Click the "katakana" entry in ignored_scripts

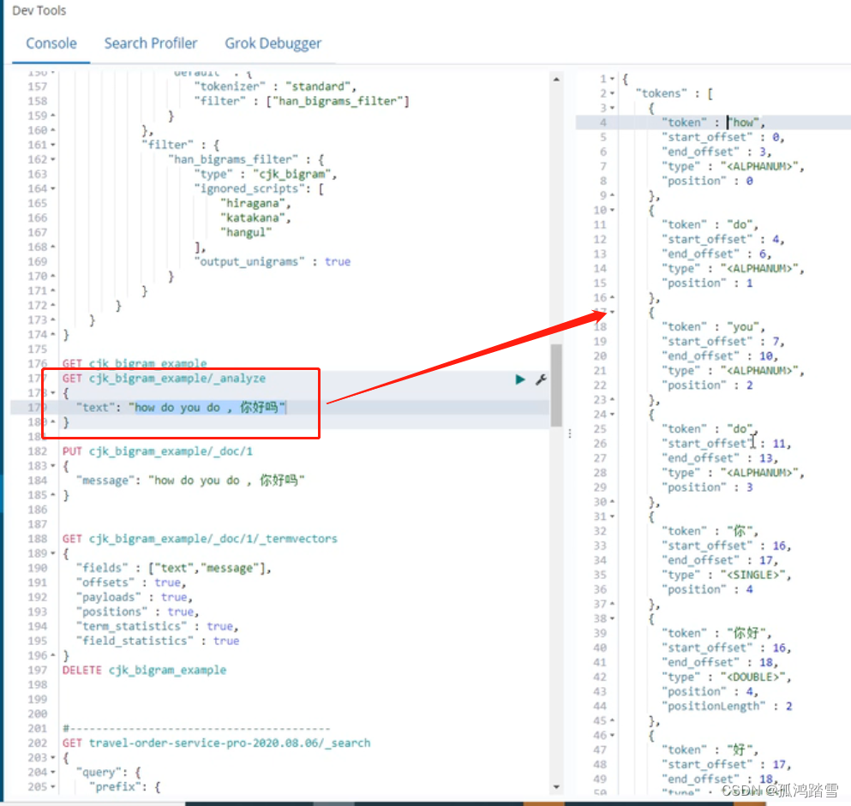click(x=255, y=218)
